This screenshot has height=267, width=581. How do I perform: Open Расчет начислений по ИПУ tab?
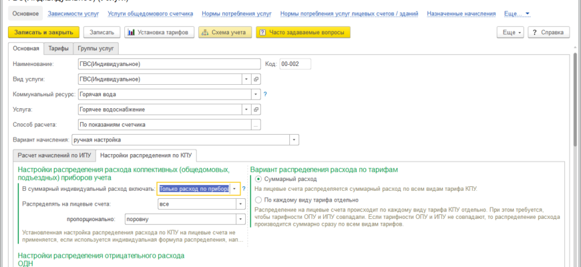click(x=54, y=156)
